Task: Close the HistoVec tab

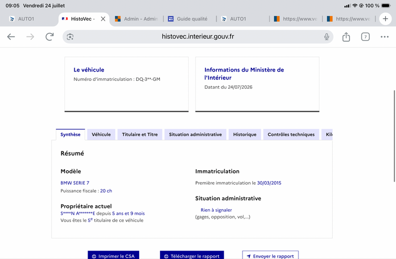Action: (103, 19)
